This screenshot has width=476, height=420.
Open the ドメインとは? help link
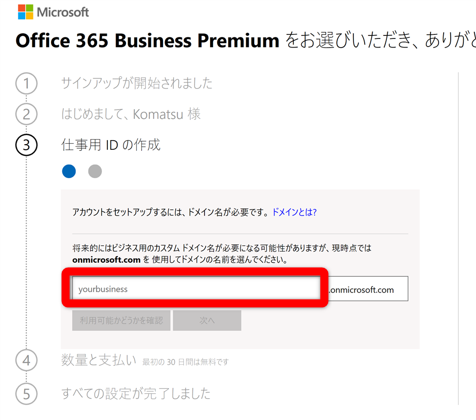tap(294, 212)
